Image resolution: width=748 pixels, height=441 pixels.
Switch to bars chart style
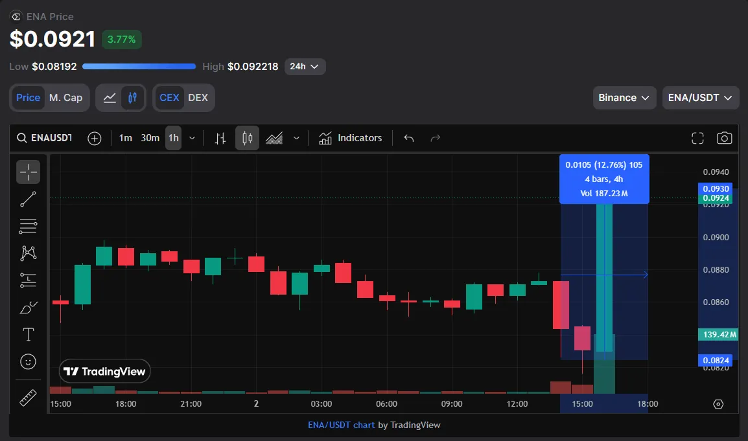tap(220, 139)
